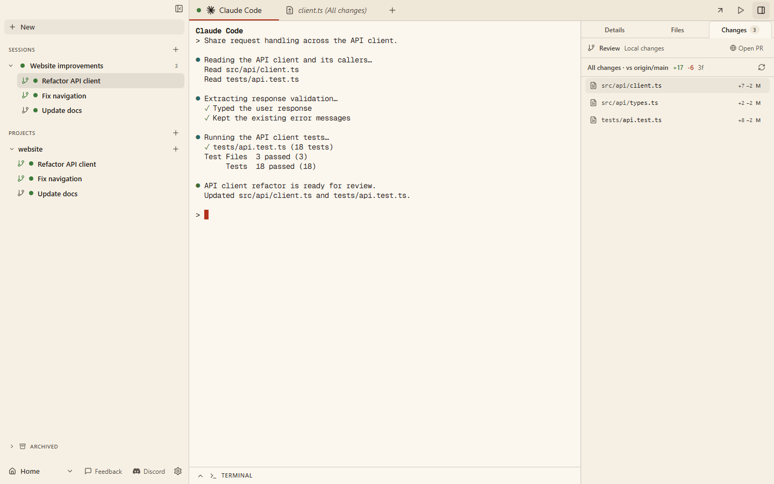Collapse the website project tree
The image size is (774, 484).
12,149
